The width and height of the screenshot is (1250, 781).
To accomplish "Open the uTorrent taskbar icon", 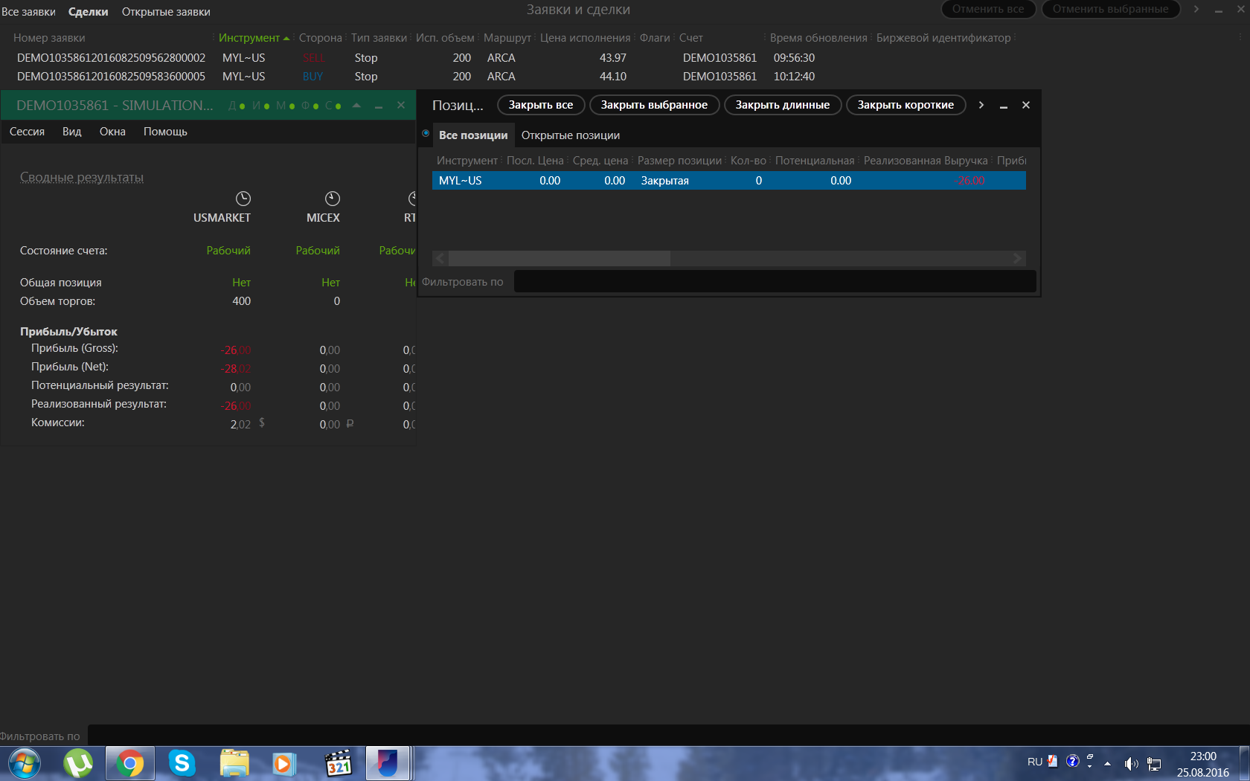I will (78, 764).
